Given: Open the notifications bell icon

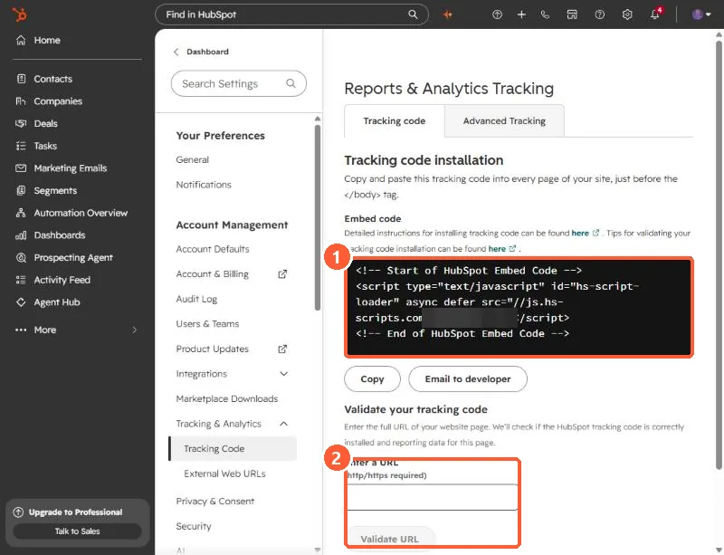Looking at the screenshot, I should click(x=655, y=14).
